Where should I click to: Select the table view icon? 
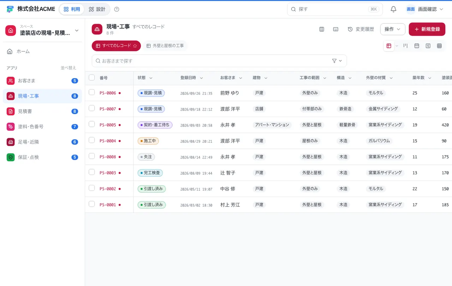pyautogui.click(x=389, y=46)
